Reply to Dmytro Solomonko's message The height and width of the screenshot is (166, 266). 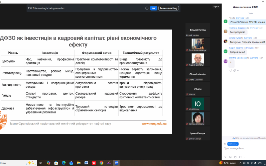(231, 70)
